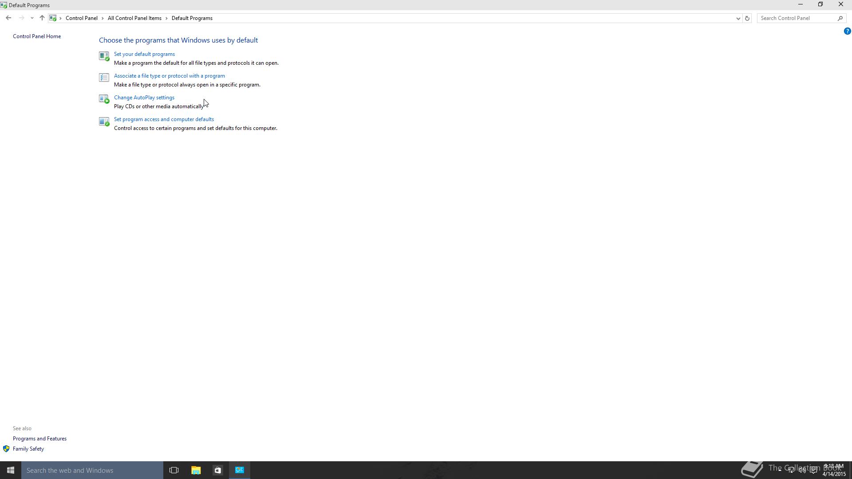Expand chevron before Control Panel breadcrumb
The height and width of the screenshot is (479, 852).
click(x=61, y=18)
